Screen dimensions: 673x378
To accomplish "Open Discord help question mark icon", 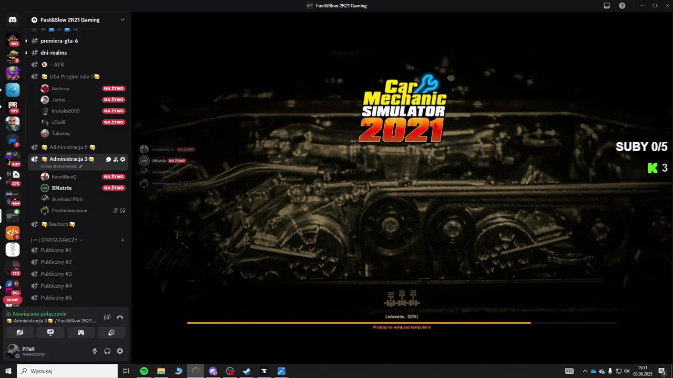I will (x=623, y=6).
